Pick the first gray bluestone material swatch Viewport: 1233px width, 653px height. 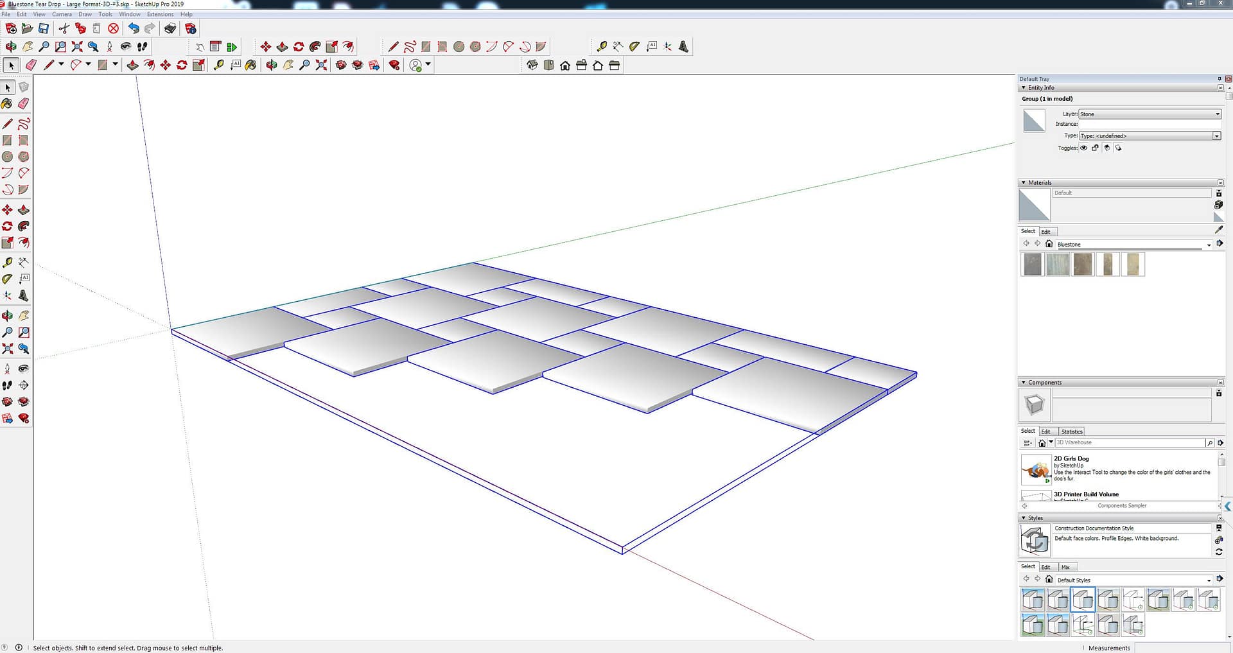(1032, 265)
